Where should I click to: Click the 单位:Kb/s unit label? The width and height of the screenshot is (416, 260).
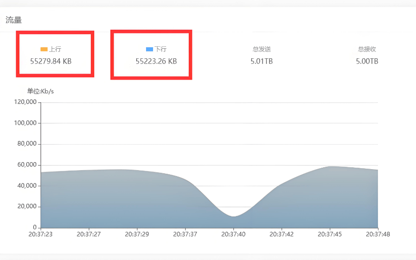(x=40, y=91)
